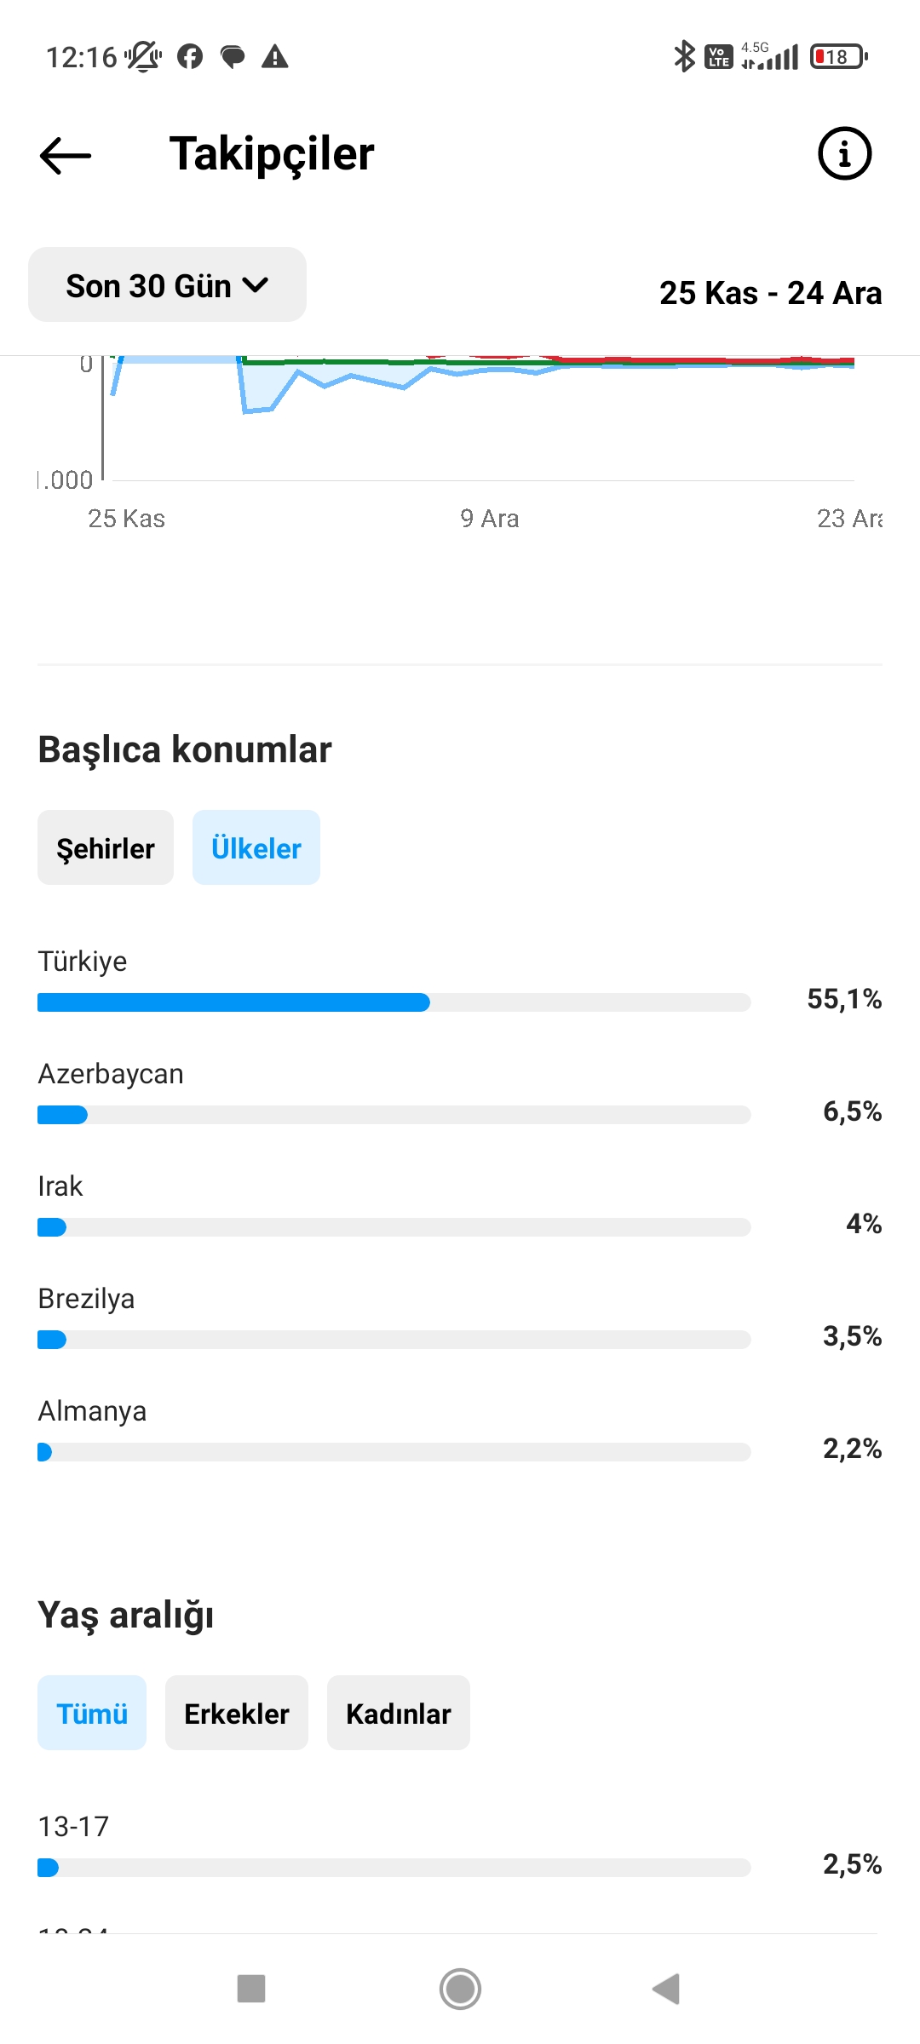Viewport: 920px width, 2044px height.
Task: Switch to the Şehirler filter
Action: (x=106, y=848)
